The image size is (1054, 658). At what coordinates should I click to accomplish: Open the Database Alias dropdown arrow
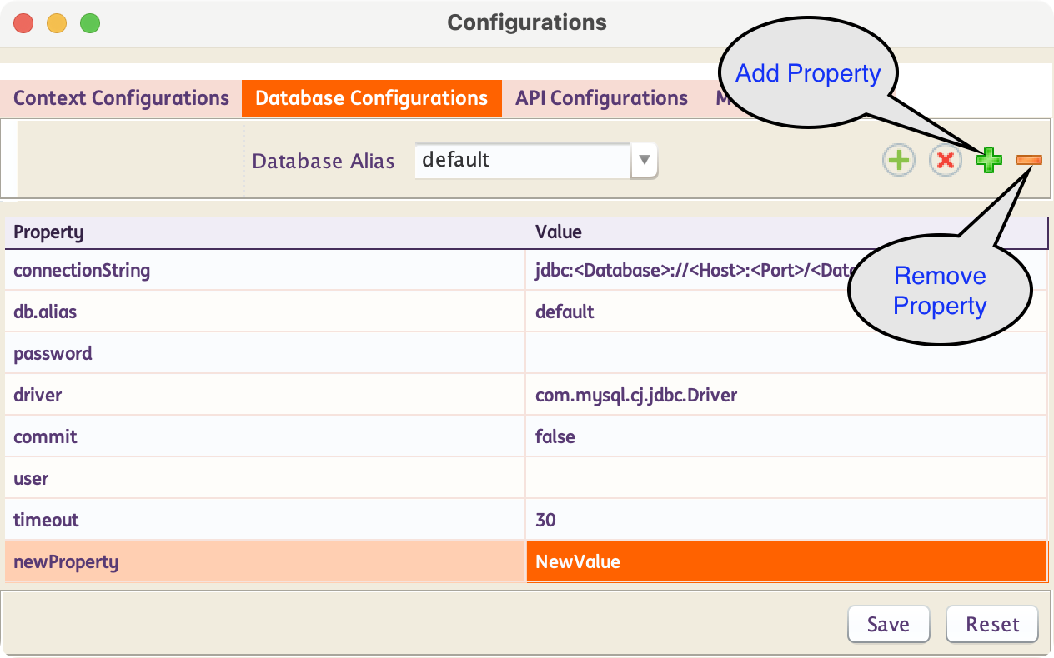point(644,160)
